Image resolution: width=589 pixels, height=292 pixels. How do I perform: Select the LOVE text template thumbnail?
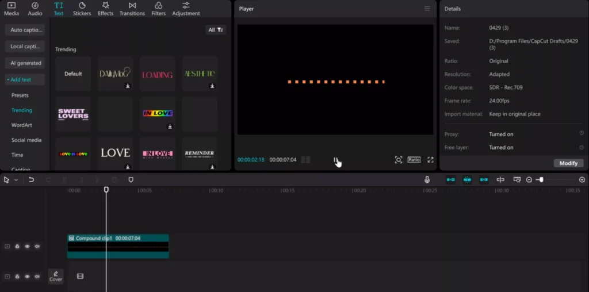click(x=115, y=153)
